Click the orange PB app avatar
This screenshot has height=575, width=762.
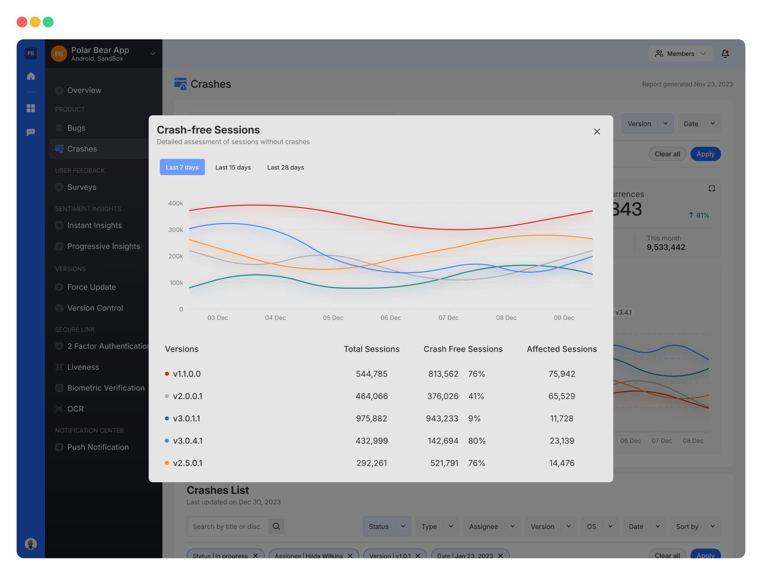click(59, 54)
